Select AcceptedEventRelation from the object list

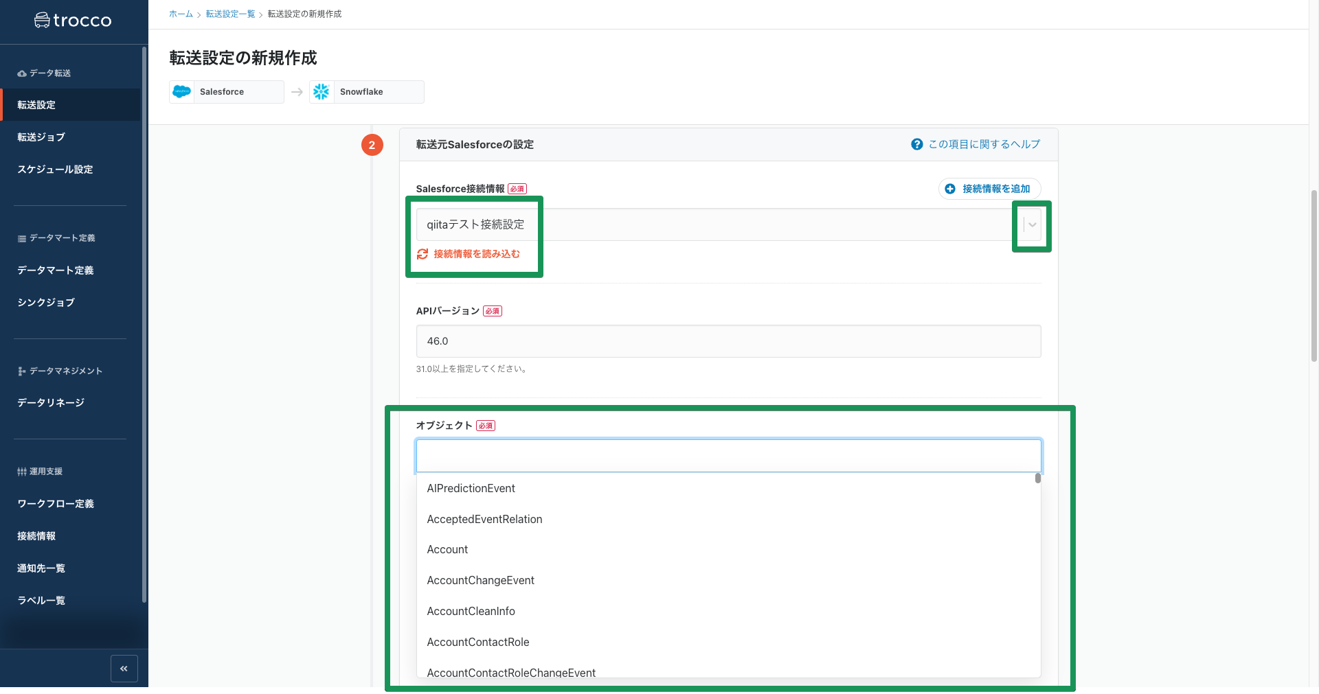pyautogui.click(x=728, y=520)
